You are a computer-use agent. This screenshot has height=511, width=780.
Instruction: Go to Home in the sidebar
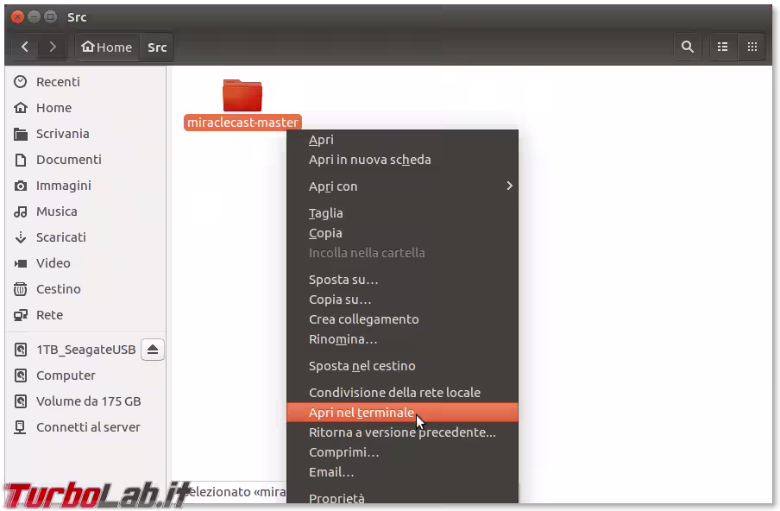click(85, 108)
